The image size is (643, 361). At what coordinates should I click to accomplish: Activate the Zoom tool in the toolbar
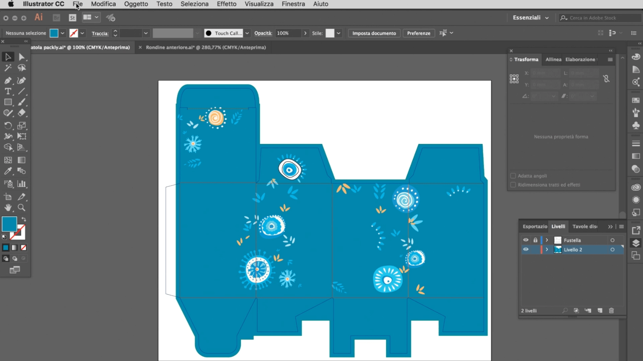tap(21, 208)
